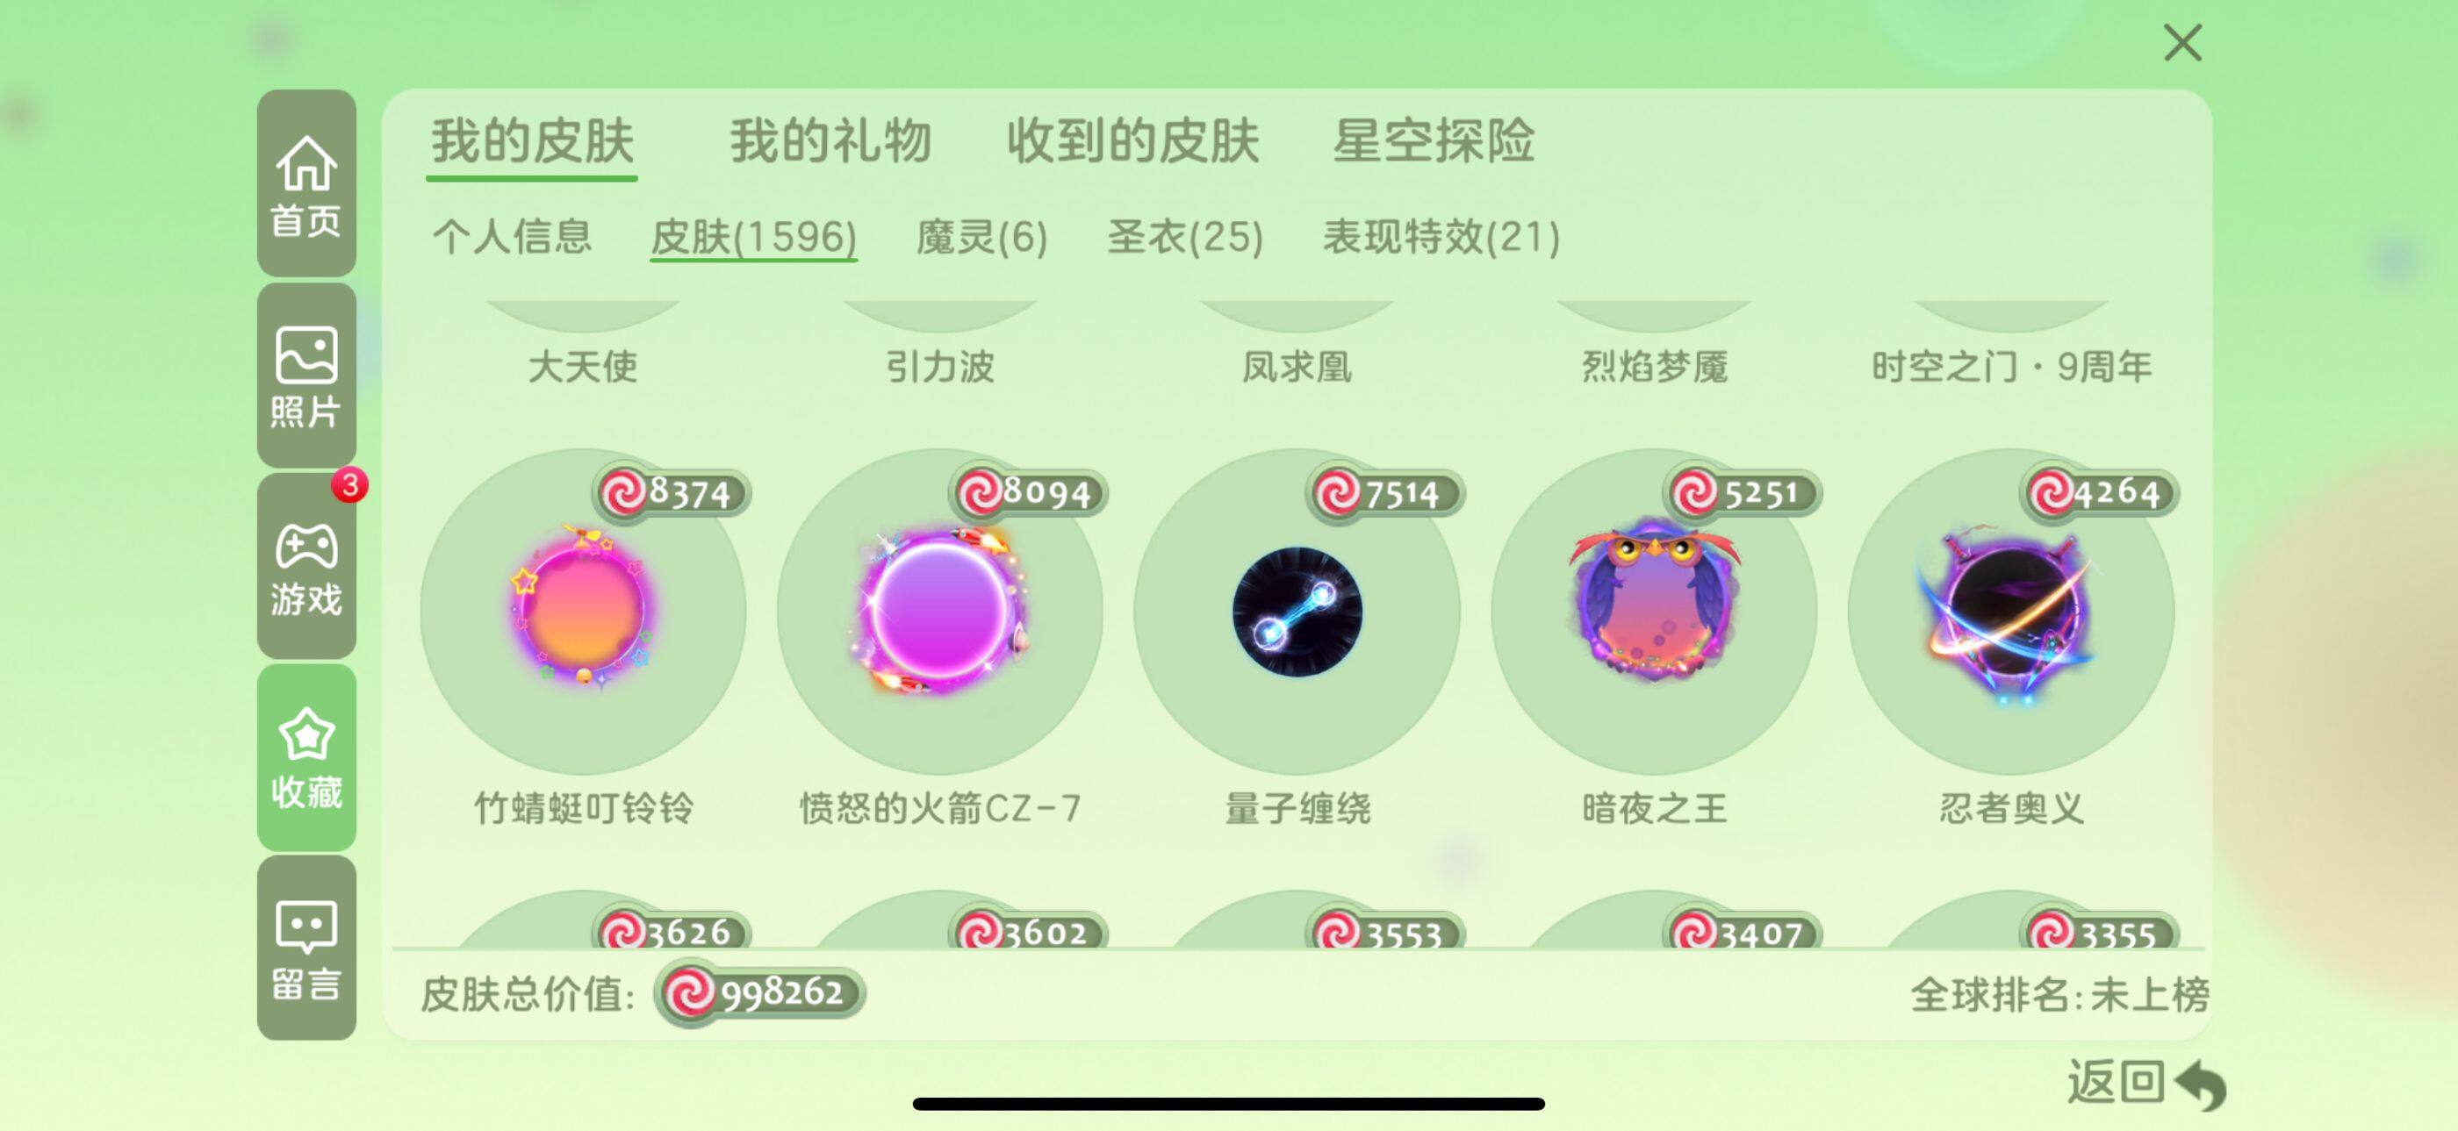The height and width of the screenshot is (1131, 2458).
Task: Switch to the 我的礼物 tab
Action: pos(830,141)
